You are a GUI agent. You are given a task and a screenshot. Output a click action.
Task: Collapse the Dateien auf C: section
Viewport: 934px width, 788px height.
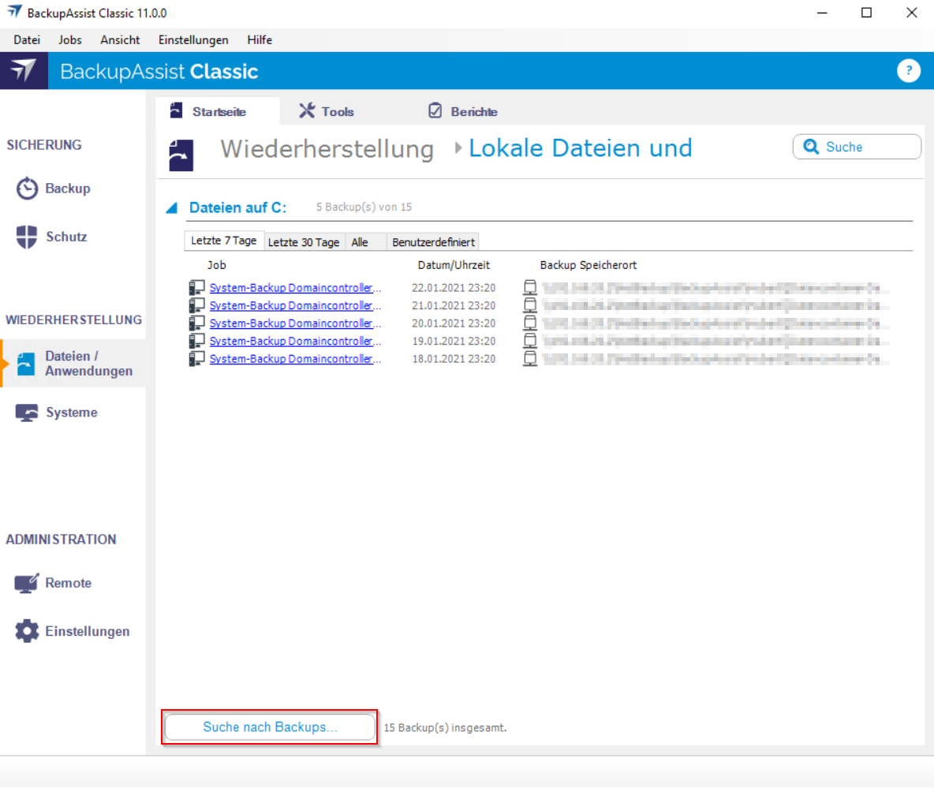tap(171, 208)
